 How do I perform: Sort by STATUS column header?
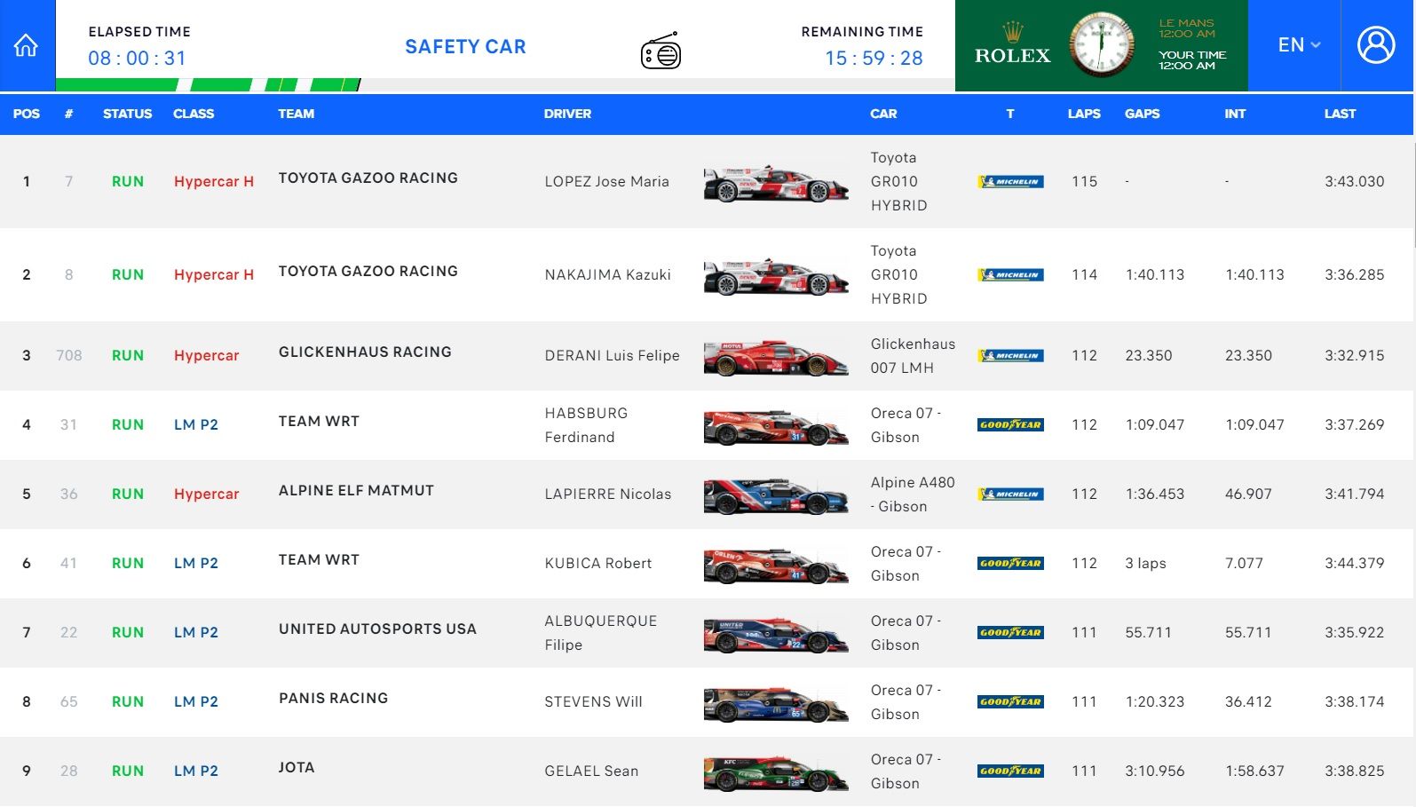127,114
